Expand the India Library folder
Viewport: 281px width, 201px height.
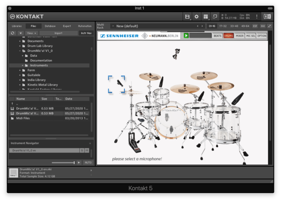(20, 80)
